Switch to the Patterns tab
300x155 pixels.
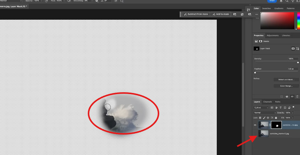(291, 8)
